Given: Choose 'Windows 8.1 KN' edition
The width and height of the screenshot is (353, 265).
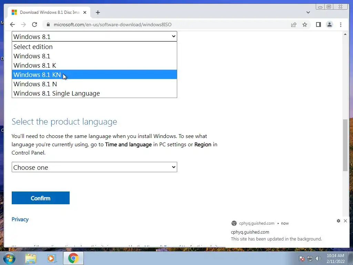Looking at the screenshot, I should pos(94,75).
